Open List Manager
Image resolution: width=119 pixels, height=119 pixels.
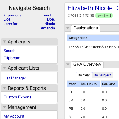[15, 78]
